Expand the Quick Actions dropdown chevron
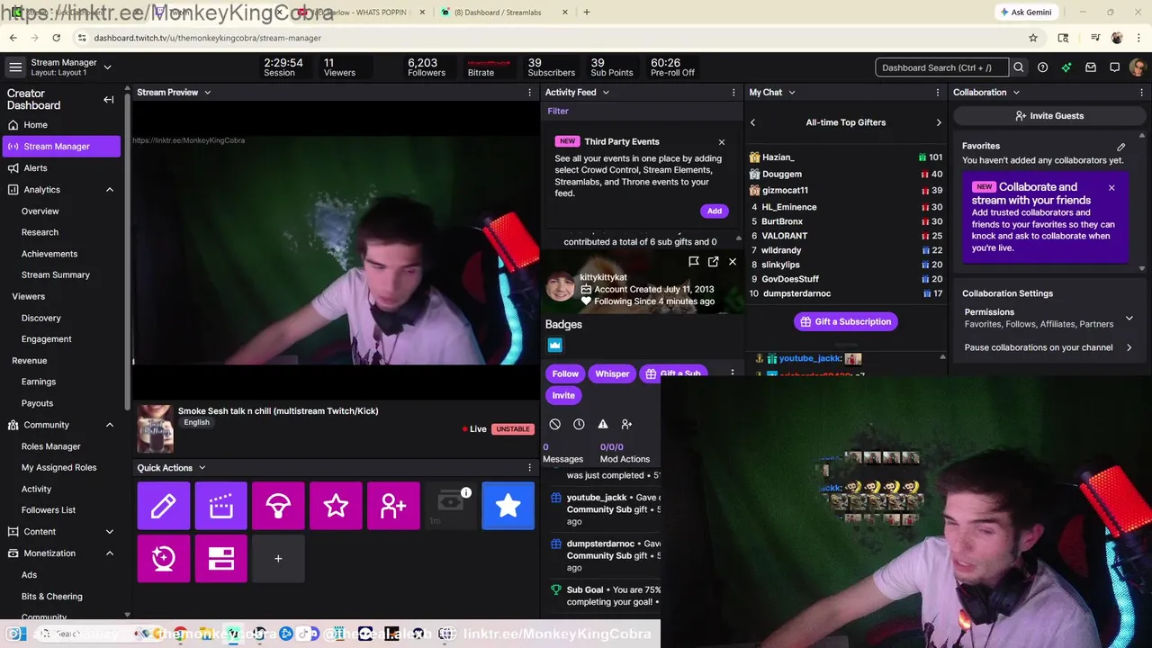Screen dimensions: 1152x648 pos(202,468)
